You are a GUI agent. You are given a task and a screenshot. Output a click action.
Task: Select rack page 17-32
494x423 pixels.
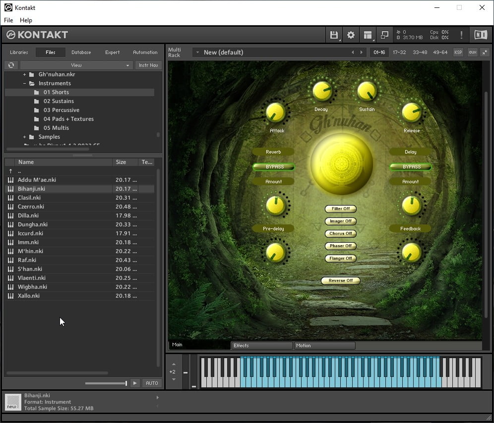(399, 52)
